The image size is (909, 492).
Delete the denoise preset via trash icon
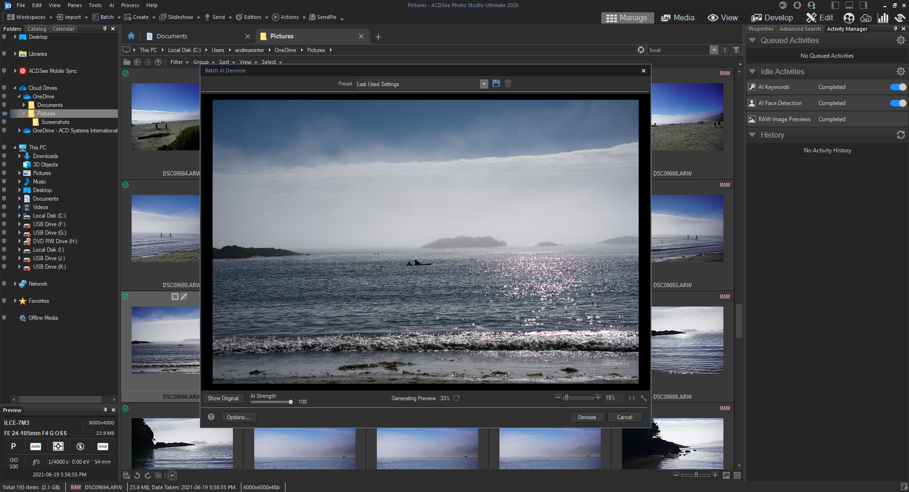click(x=508, y=84)
